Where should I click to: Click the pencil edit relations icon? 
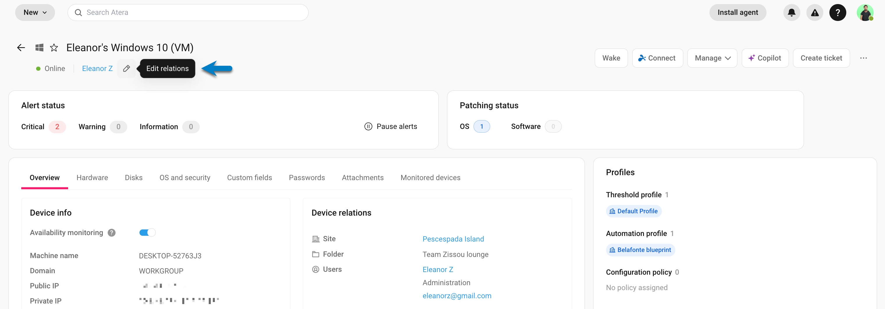pos(126,68)
